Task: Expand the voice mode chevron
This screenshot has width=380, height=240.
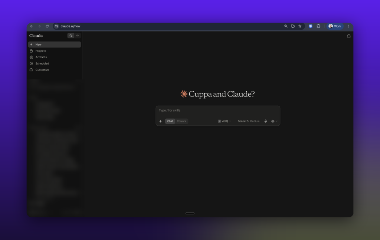Action: coord(277,121)
